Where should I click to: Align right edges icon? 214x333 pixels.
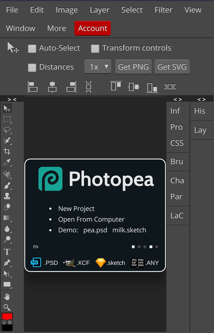(71, 87)
